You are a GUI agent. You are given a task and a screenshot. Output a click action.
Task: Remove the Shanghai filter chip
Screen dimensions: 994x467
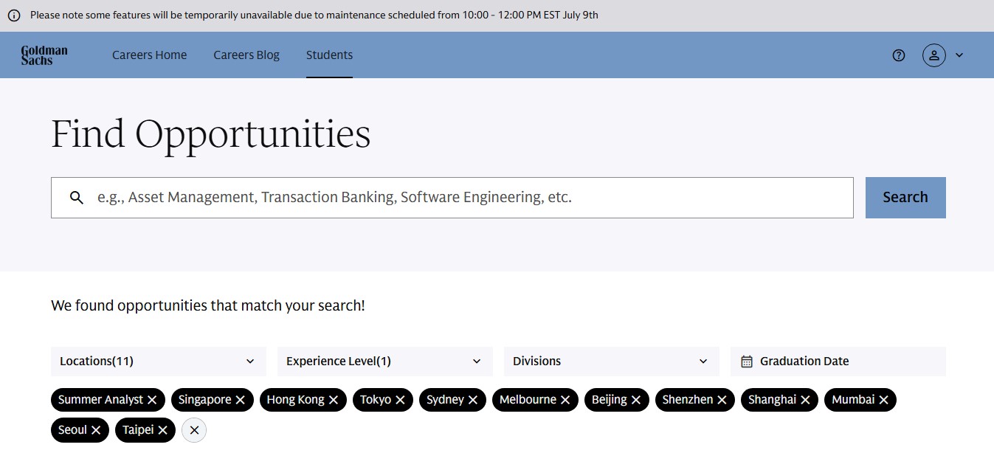pos(805,400)
